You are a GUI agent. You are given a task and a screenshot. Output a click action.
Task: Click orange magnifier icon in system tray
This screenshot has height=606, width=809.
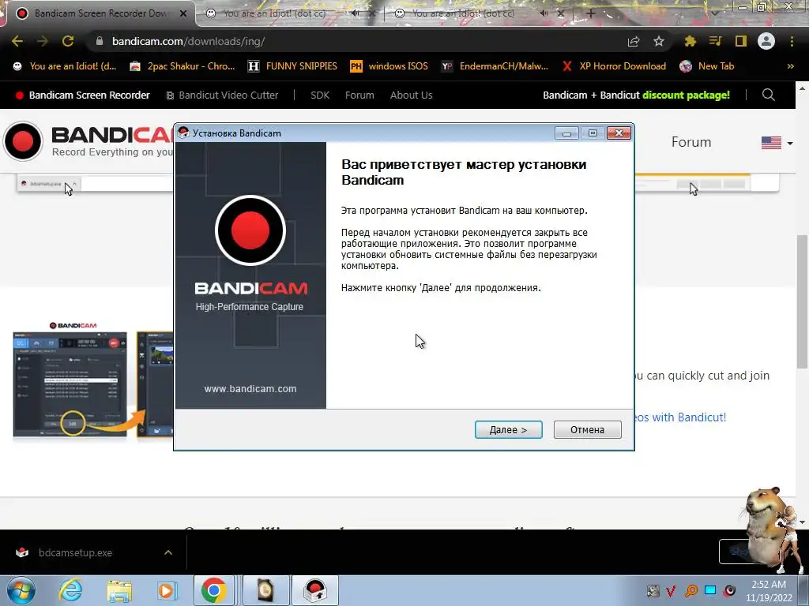point(691,590)
